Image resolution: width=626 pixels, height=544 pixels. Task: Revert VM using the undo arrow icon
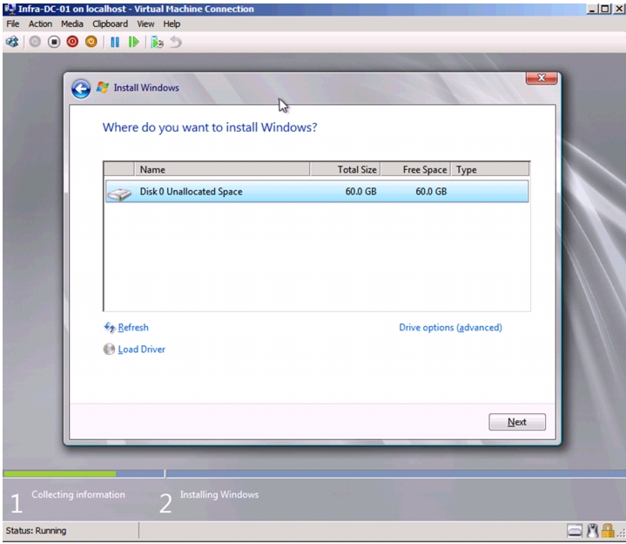[176, 42]
